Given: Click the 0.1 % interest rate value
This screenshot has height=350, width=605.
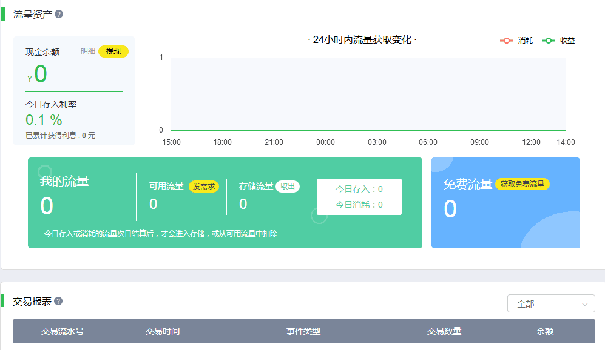Looking at the screenshot, I should [x=44, y=120].
